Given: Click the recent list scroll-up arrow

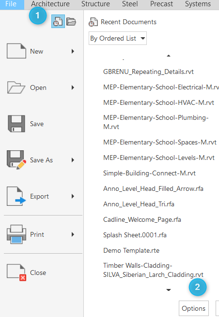Looking at the screenshot, I should pyautogui.click(x=169, y=56).
